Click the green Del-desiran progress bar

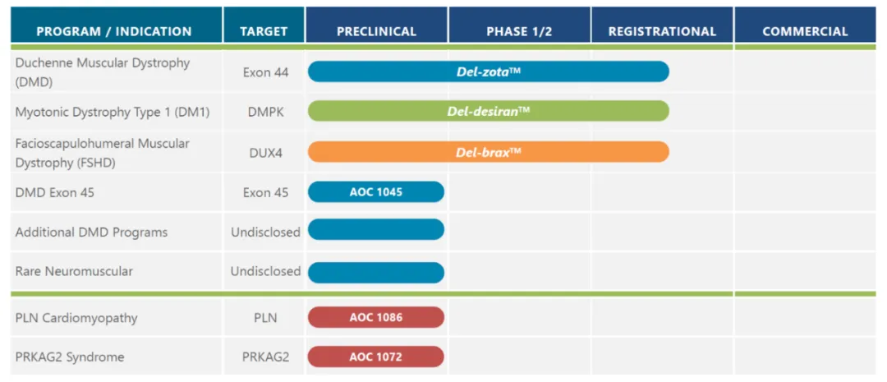click(x=488, y=112)
